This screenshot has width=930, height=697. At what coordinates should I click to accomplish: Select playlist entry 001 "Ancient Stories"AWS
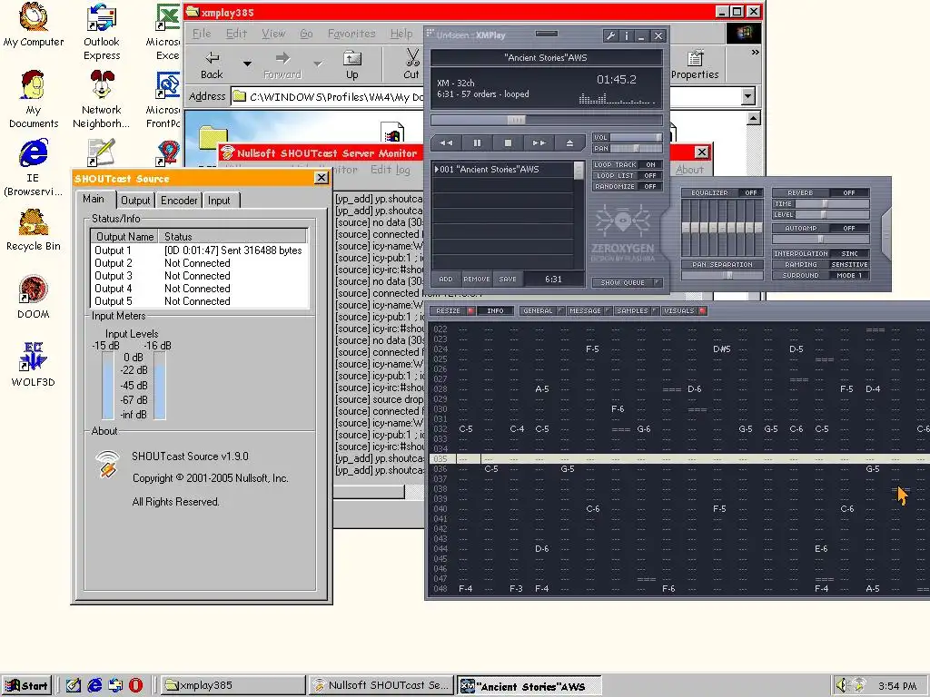click(503, 170)
